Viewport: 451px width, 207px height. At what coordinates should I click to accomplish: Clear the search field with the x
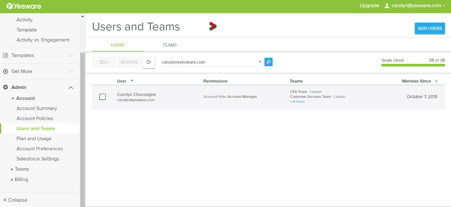pos(260,62)
